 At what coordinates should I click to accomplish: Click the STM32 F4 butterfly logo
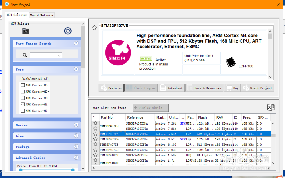pyautogui.click(x=118, y=53)
